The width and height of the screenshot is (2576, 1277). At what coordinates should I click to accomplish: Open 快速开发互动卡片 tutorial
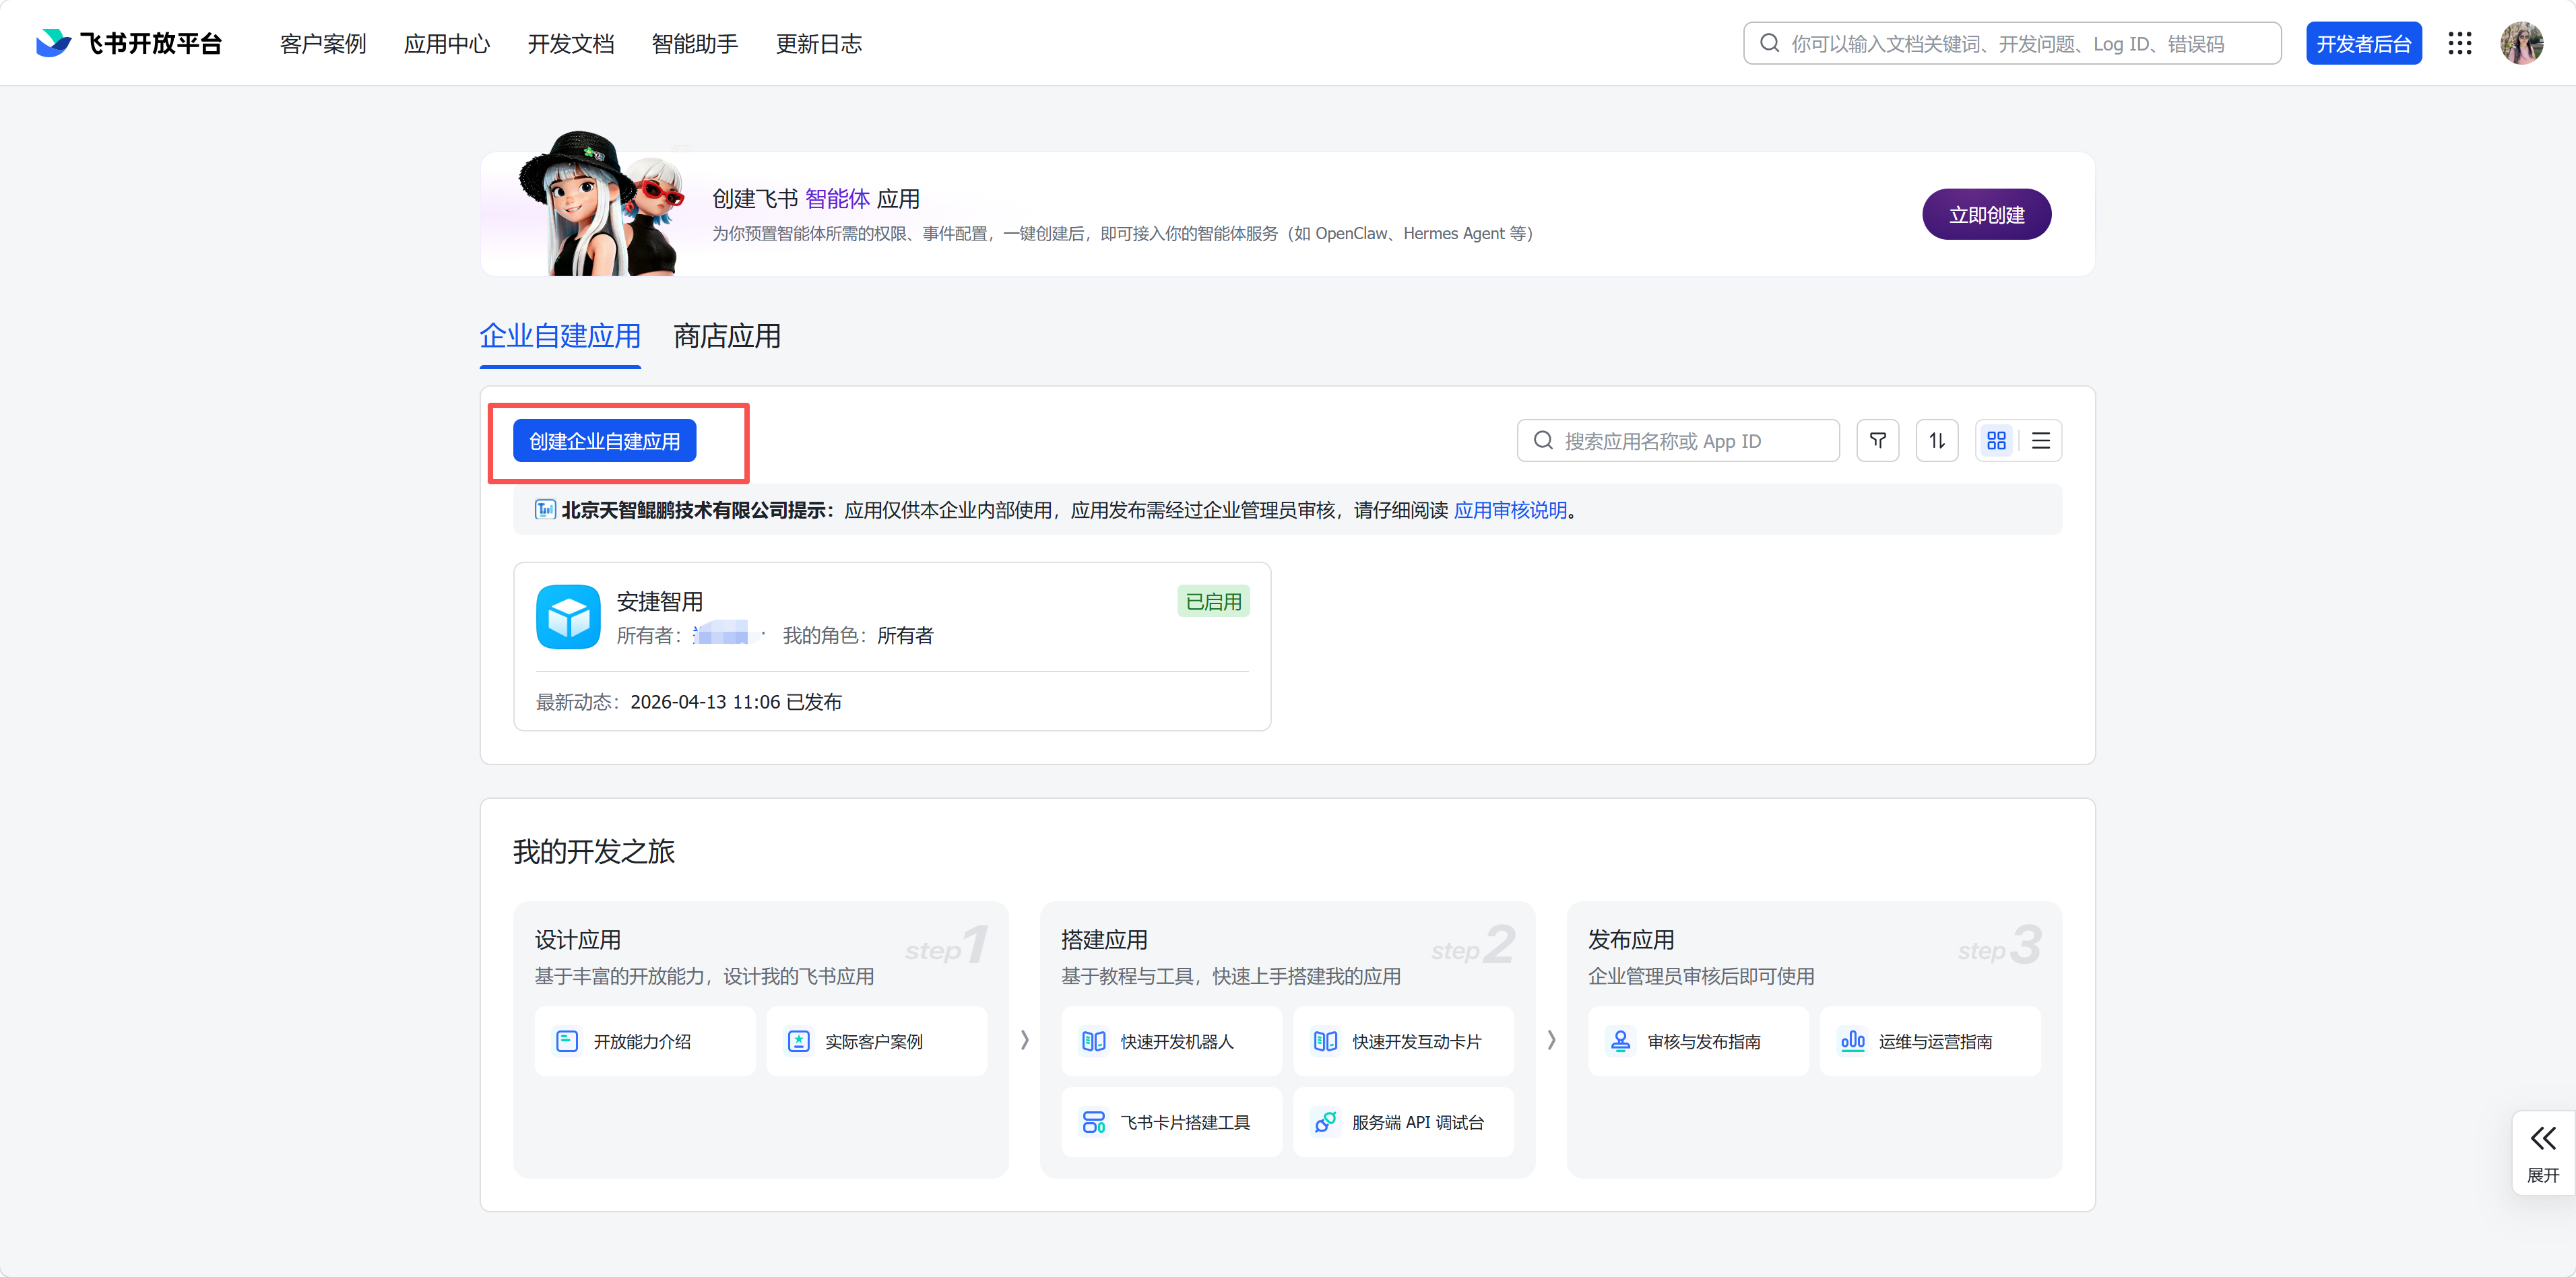[1403, 1041]
